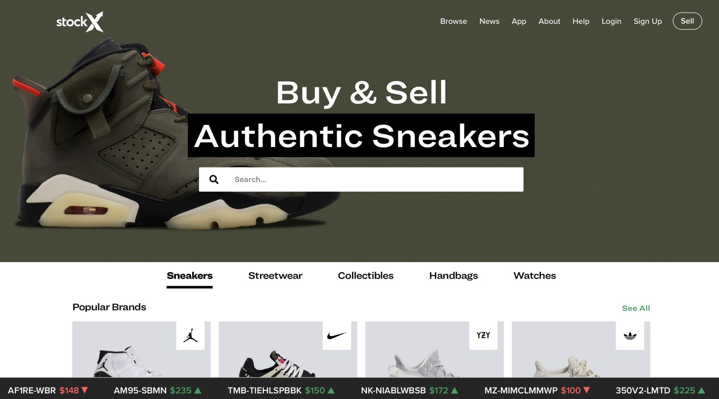The width and height of the screenshot is (719, 399).
Task: Open the Adidas trefoil brand icon
Action: click(x=630, y=335)
